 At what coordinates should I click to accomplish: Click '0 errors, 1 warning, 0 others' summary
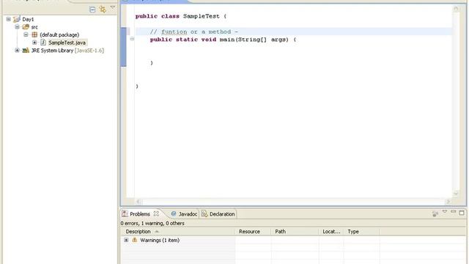click(x=152, y=223)
